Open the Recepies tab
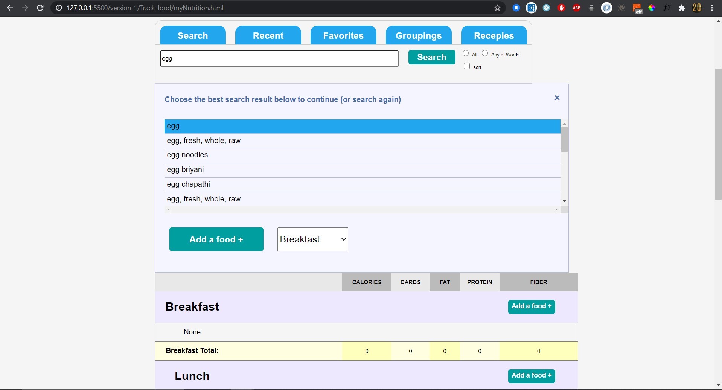Viewport: 722px width, 390px height. [x=494, y=35]
